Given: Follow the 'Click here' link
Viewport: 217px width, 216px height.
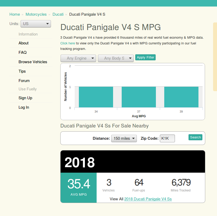Looking at the screenshot, I should click(x=68, y=43).
